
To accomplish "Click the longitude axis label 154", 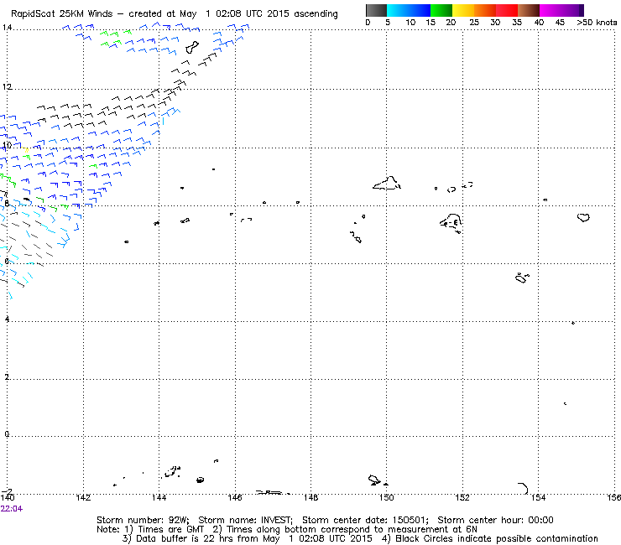I will tap(538, 498).
